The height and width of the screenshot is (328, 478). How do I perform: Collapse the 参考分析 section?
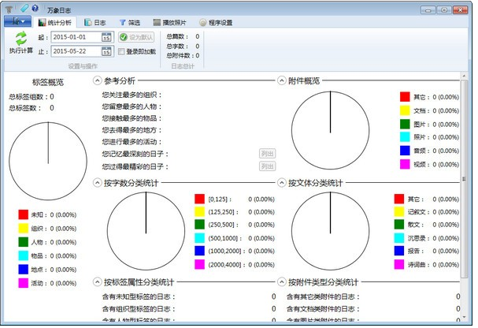(x=97, y=80)
